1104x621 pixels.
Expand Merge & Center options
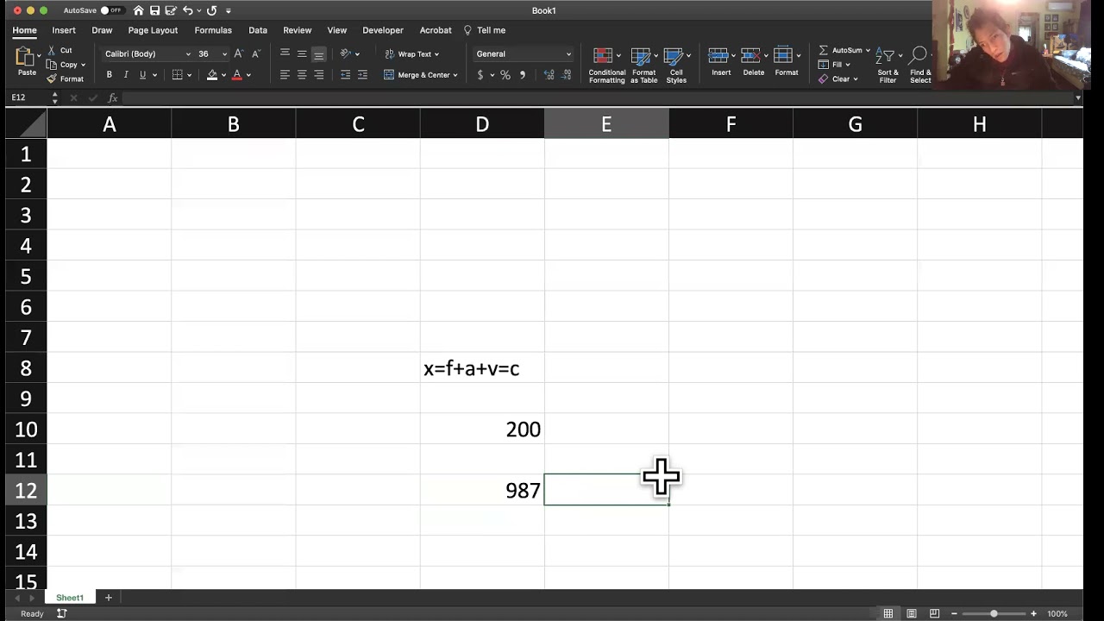click(x=455, y=75)
